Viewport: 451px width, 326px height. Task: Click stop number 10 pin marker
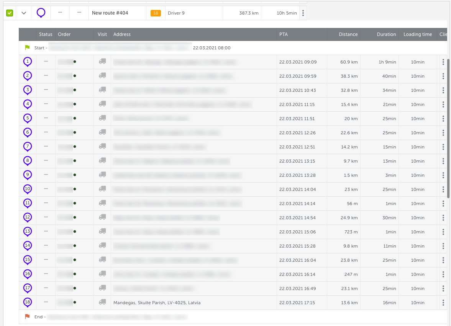point(27,189)
